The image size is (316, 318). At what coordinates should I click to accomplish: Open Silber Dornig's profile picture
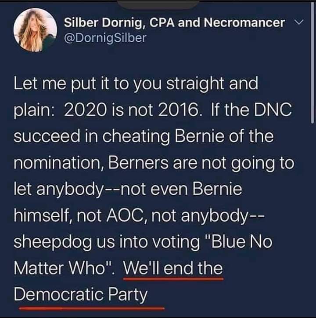[35, 30]
